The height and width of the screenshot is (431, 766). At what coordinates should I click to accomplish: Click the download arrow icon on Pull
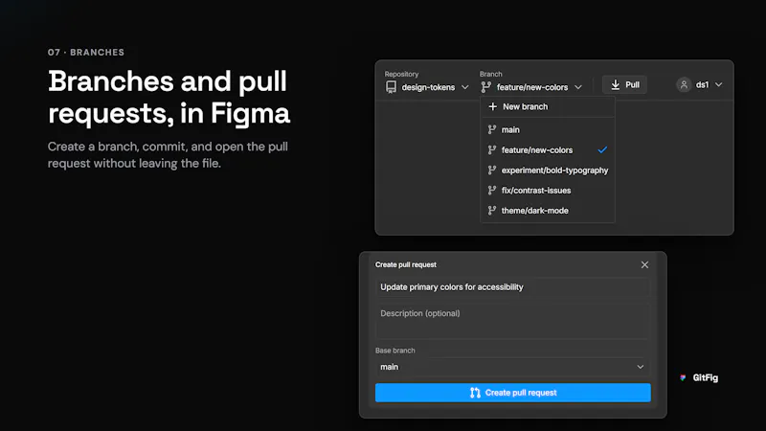coord(616,84)
